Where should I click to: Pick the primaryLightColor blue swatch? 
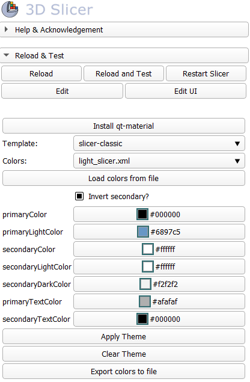(143, 232)
